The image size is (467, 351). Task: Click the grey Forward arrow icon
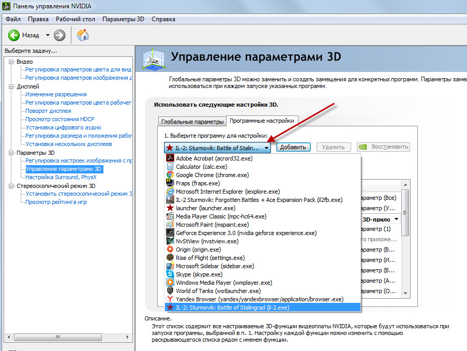59,35
